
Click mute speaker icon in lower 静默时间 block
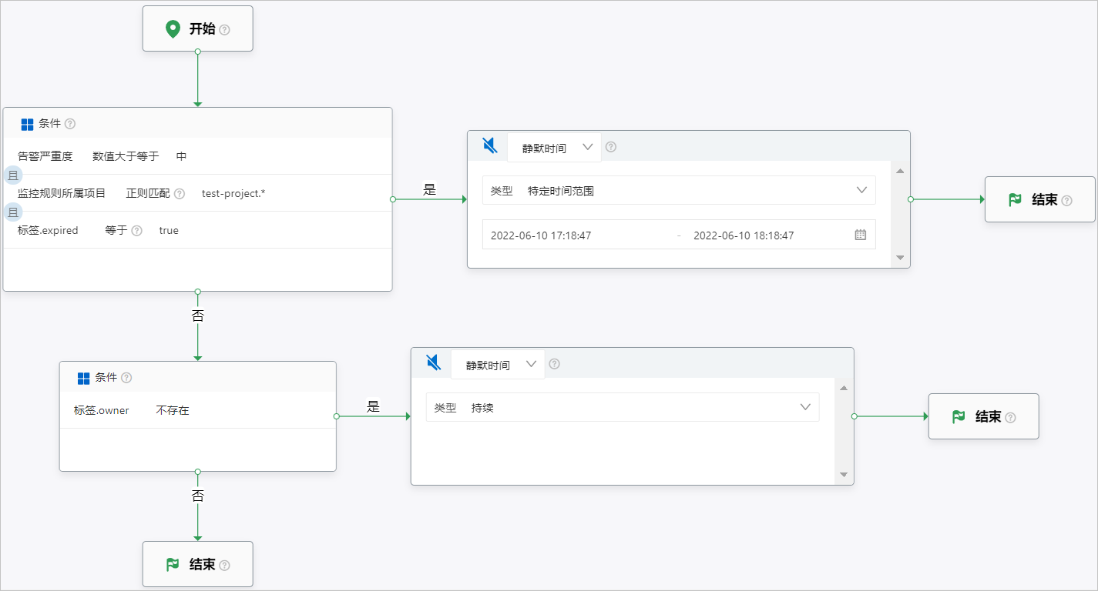tap(434, 362)
